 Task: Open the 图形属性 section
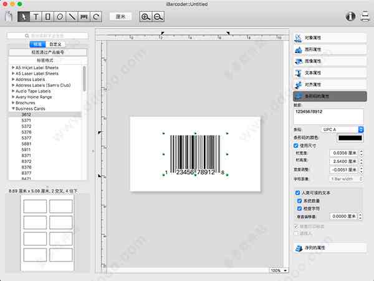pyautogui.click(x=330, y=49)
